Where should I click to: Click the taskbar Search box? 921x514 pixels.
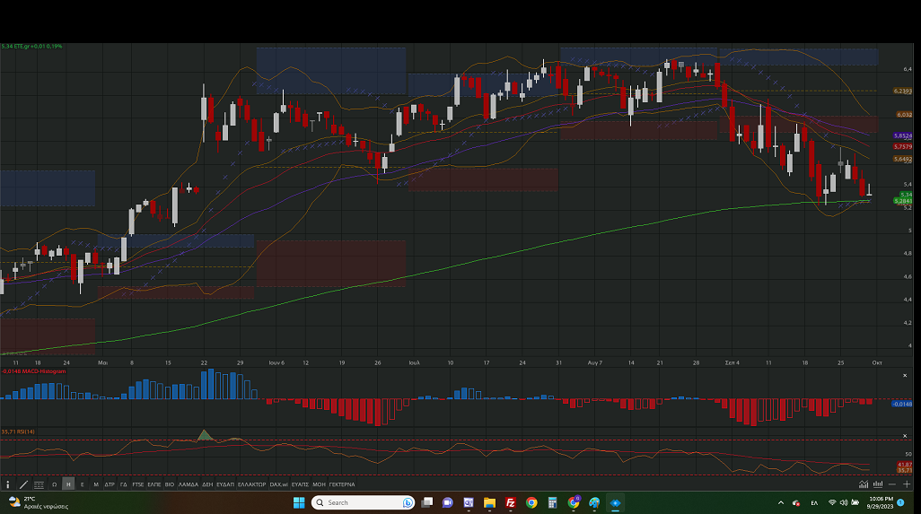[363, 502]
